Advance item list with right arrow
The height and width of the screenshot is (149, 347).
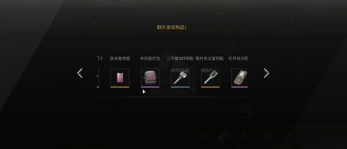[x=267, y=73]
